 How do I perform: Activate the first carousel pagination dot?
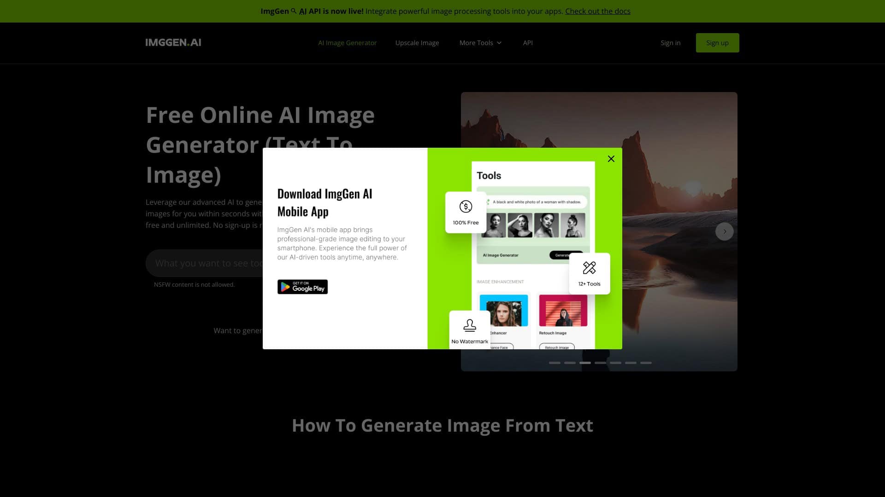pos(555,363)
